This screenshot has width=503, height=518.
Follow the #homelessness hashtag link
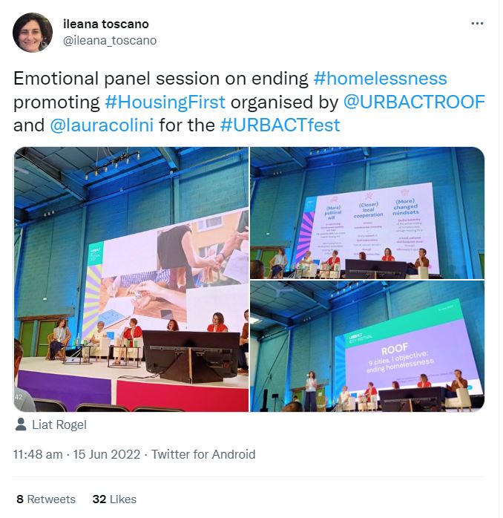click(380, 79)
